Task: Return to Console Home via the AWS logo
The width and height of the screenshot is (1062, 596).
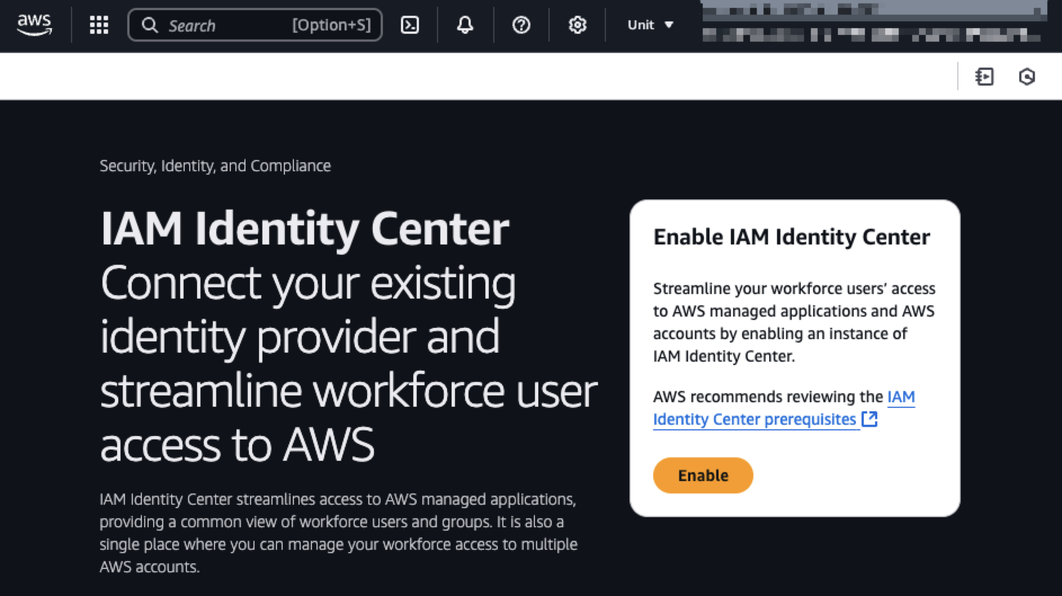Action: click(x=34, y=25)
